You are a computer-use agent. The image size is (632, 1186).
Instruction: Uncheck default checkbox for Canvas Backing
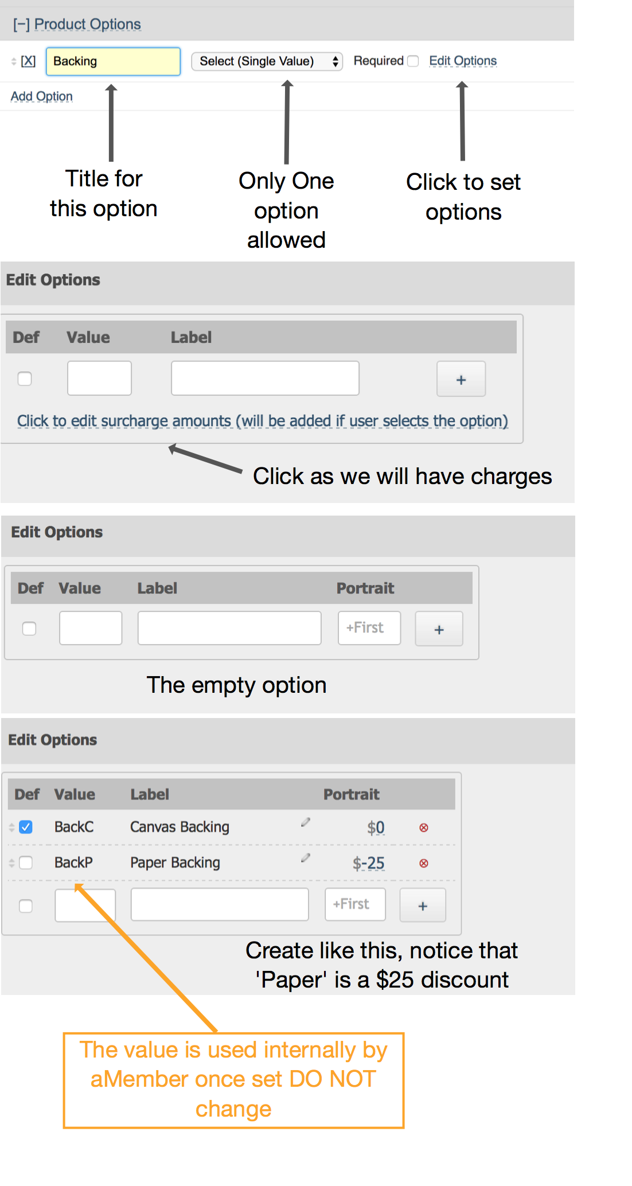(x=26, y=827)
